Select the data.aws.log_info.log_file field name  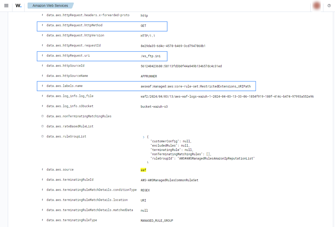coord(70,96)
